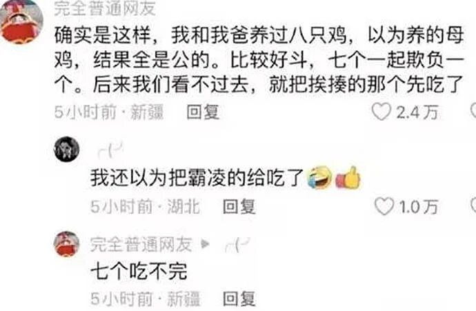Click the reply-arrow triangle after 完全普通网友
This screenshot has height=311, width=476.
pyautogui.click(x=205, y=244)
